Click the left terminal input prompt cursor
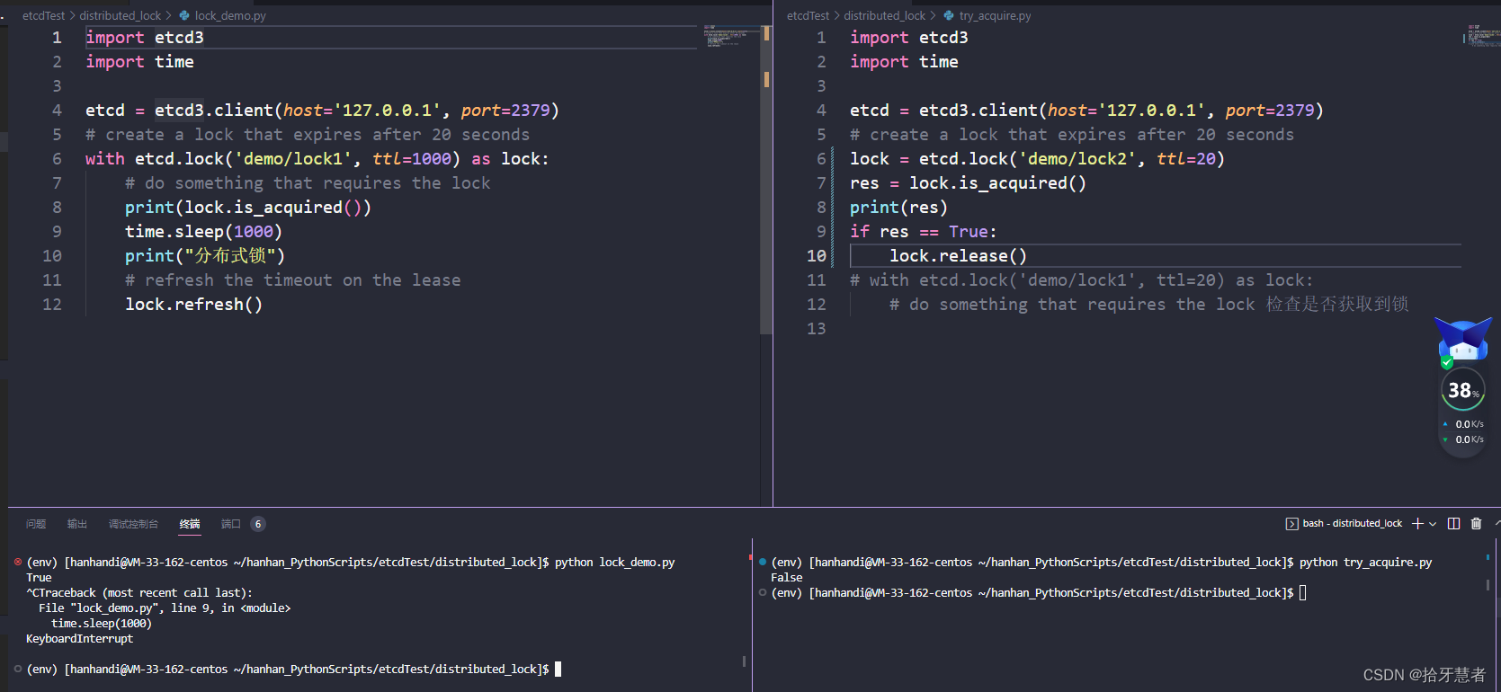Viewport: 1501px width, 692px height. point(558,669)
